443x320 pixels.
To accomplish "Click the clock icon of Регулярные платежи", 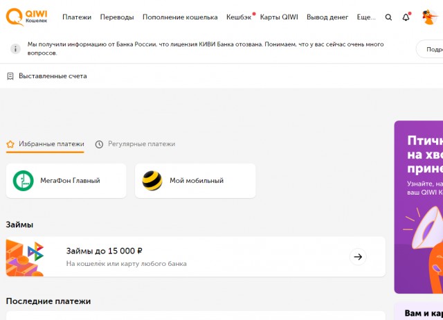I will 99,144.
